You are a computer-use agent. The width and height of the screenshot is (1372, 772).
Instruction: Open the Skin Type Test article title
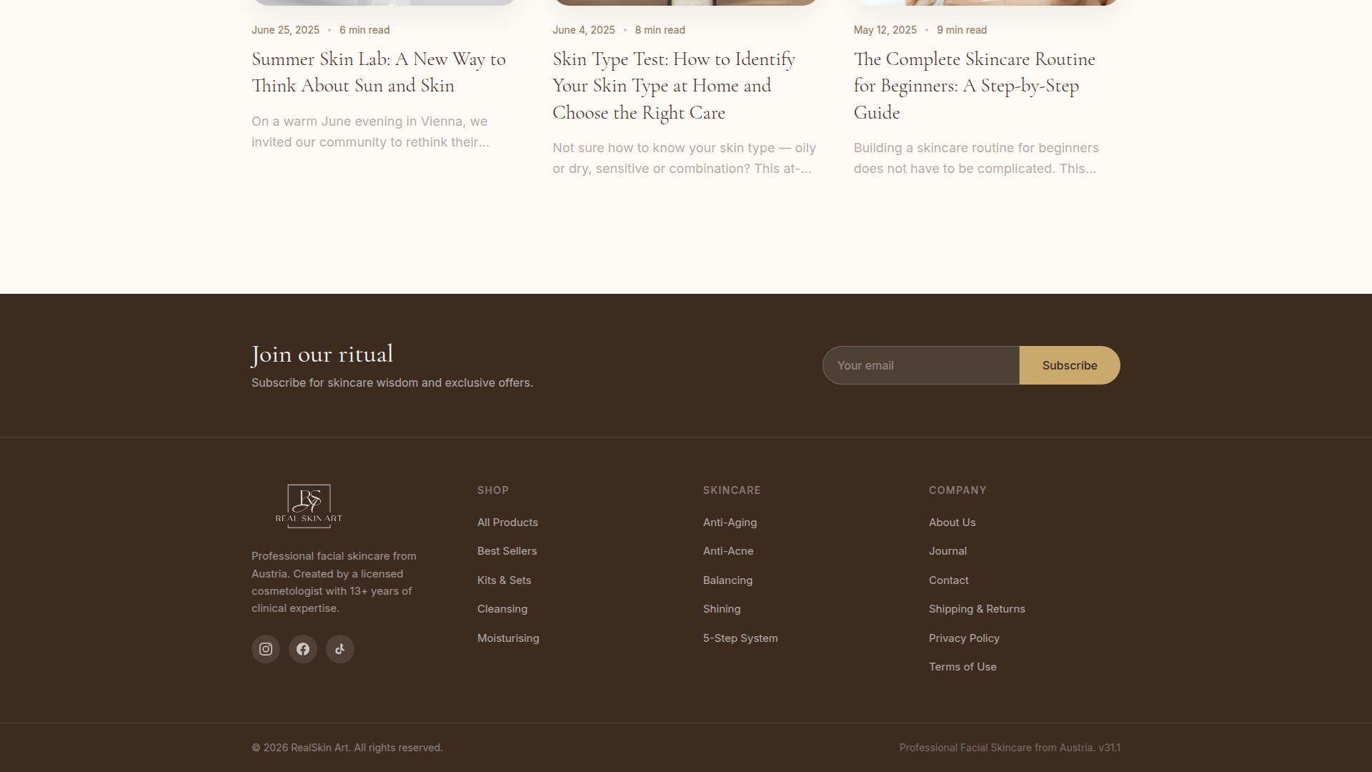[x=674, y=86]
